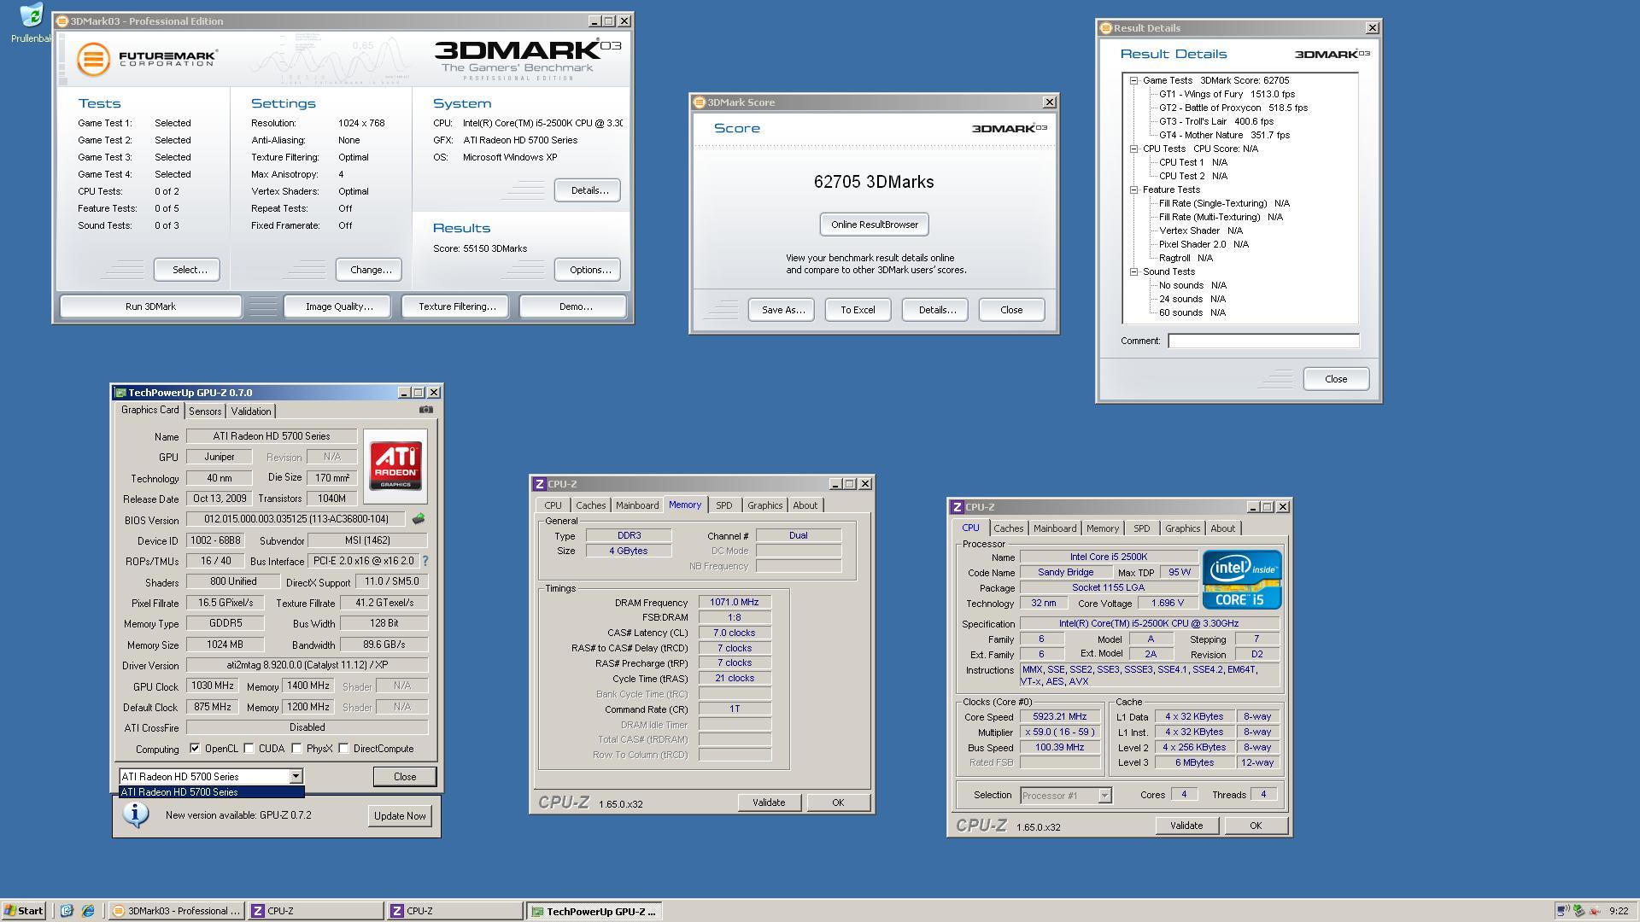Click the Image Quality... button
The image size is (1640, 922).
[x=339, y=306]
